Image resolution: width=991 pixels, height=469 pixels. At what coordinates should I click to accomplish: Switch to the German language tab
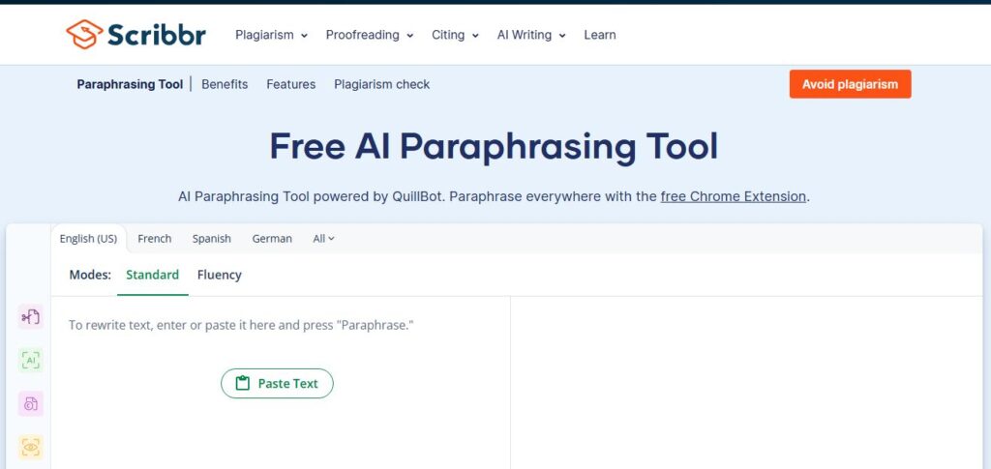(272, 239)
